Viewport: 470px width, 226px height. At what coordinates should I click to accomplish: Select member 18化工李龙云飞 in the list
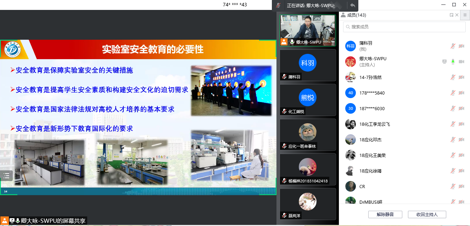[x=374, y=124]
